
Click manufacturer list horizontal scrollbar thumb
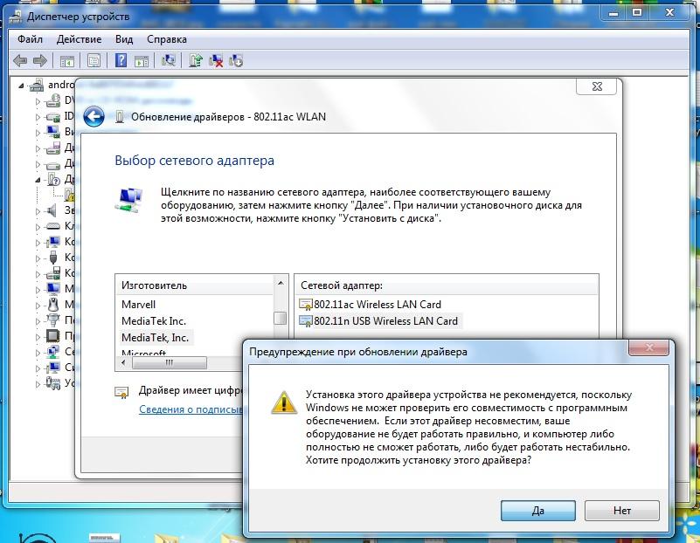coord(170,363)
